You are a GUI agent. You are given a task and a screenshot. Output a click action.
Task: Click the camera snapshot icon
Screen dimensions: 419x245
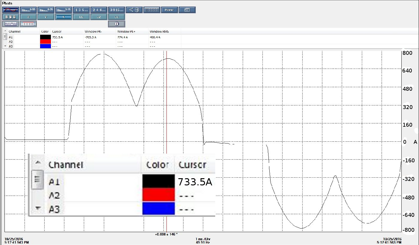pyautogui.click(x=187, y=10)
